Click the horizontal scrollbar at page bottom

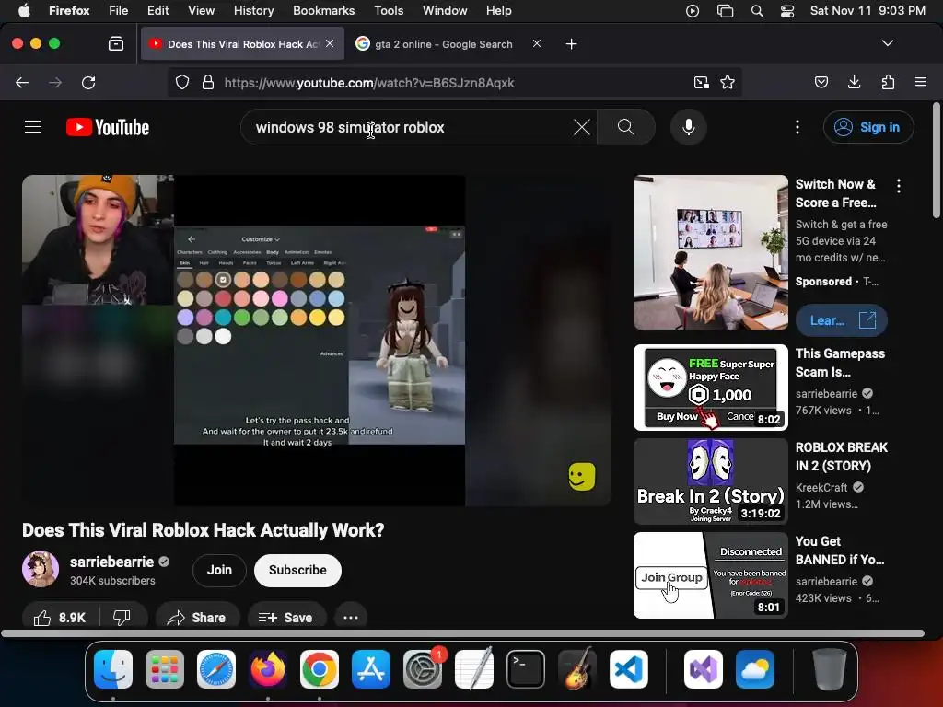[462, 633]
